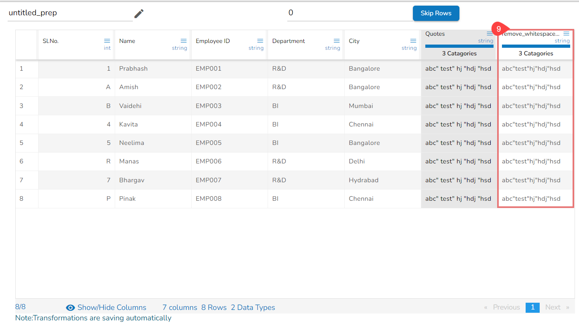
Task: Toggle the eye icon for Show/Hide Columns
Action: pos(71,308)
